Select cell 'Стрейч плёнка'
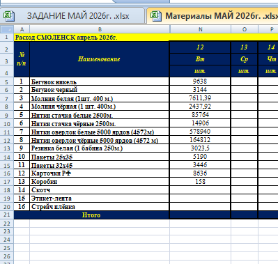The image size is (278, 264). tap(100, 207)
